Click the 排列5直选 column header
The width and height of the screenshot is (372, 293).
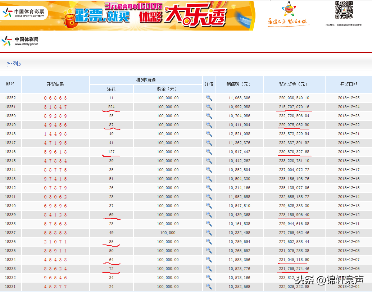pyautogui.click(x=146, y=80)
